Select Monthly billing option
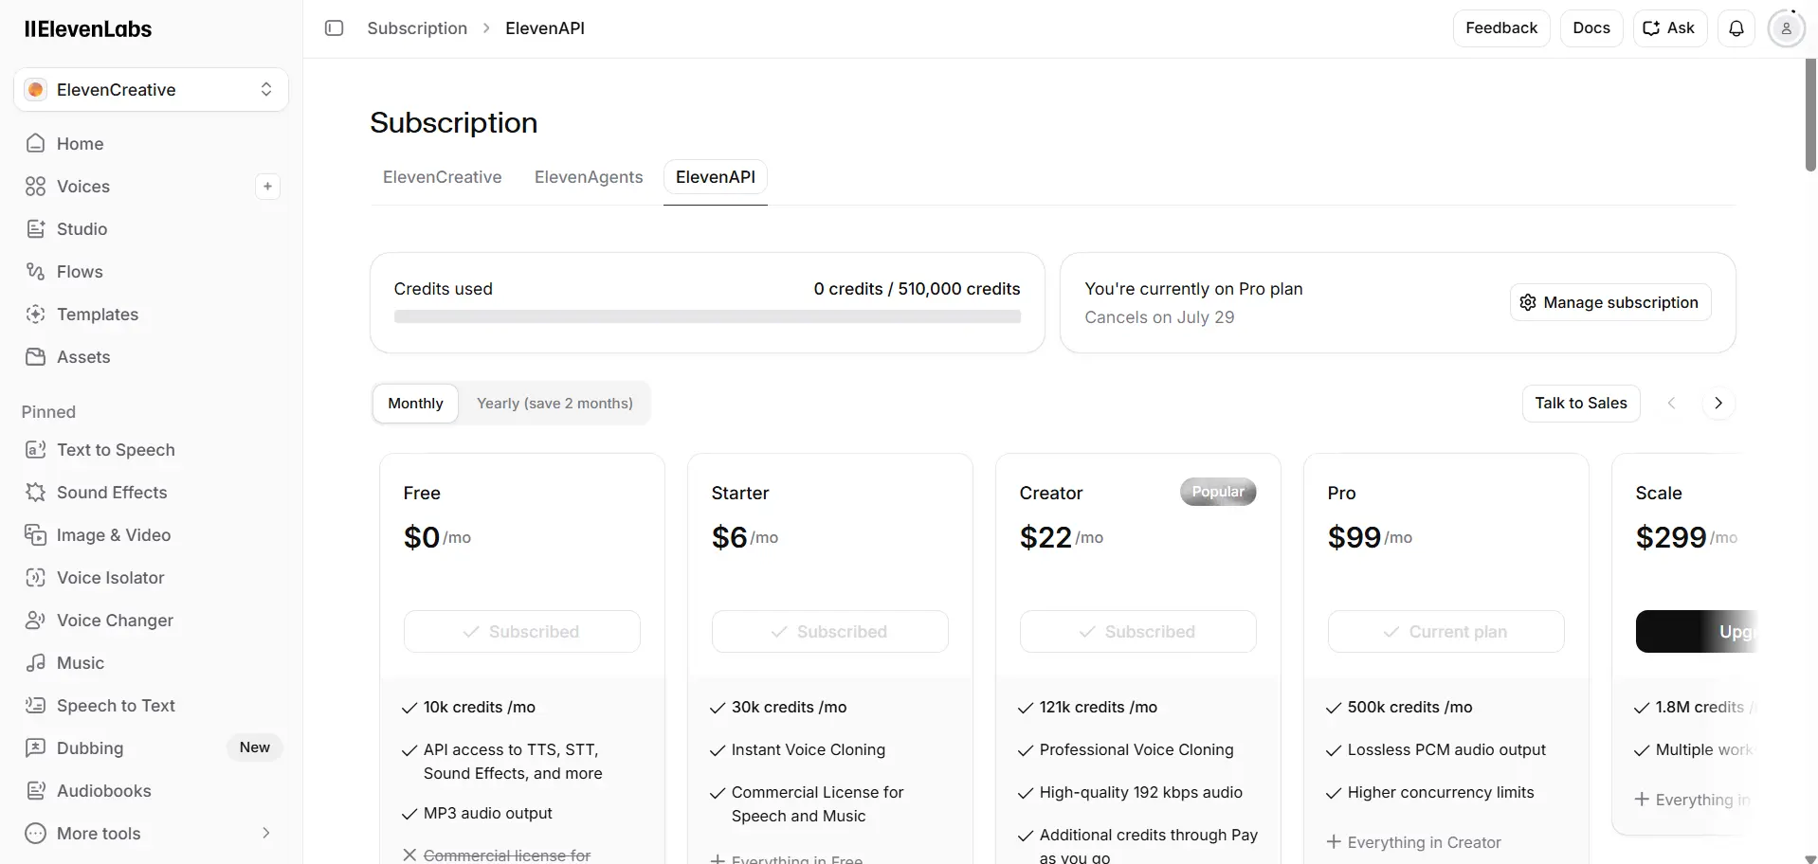 point(415,404)
